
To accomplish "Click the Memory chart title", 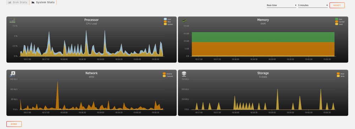I will pyautogui.click(x=263, y=20).
